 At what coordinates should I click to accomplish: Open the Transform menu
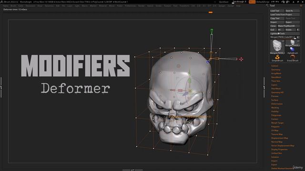[x=184, y=6]
